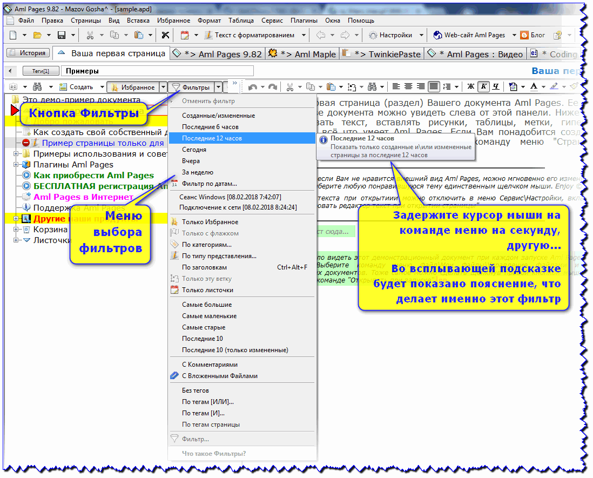This screenshot has height=478, width=593.
Task: Toggle justified alignment in the editor toolbar
Action: [433, 86]
